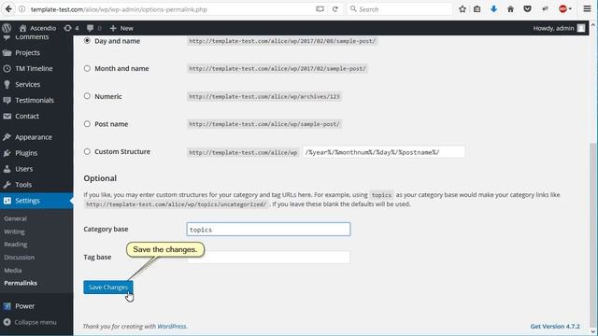The width and height of the screenshot is (598, 336).
Task: Open New content menu
Action: point(121,28)
